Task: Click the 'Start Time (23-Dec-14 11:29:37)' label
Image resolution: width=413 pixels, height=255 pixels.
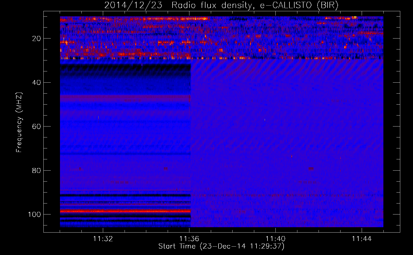Action: pos(221,246)
